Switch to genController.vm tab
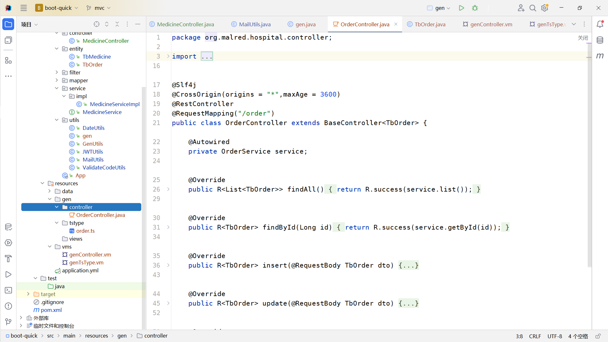This screenshot has height=342, width=608. pos(488,24)
